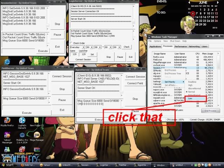The width and height of the screenshot is (224, 168).
Task: Switch to the Performance tab
Action: click(181, 46)
